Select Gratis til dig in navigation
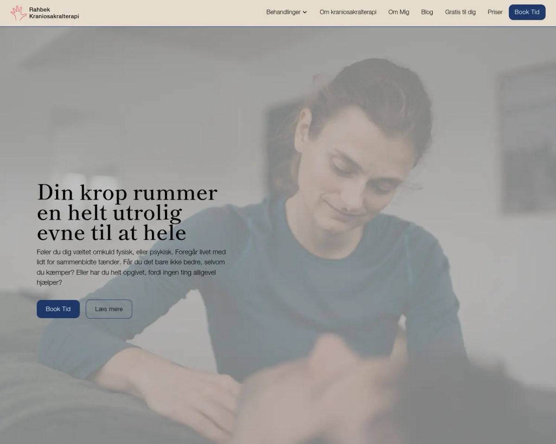 (460, 12)
